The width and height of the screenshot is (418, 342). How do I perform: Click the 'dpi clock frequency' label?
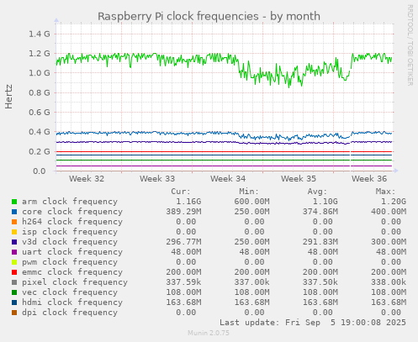pyautogui.click(x=70, y=313)
